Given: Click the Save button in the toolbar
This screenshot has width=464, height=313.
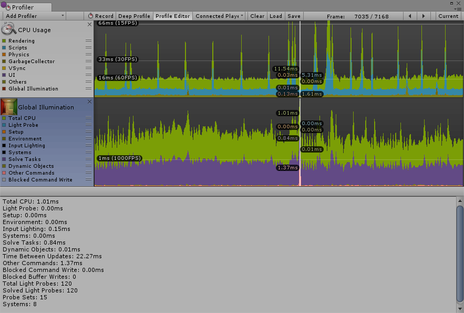Looking at the screenshot, I should click(x=294, y=16).
